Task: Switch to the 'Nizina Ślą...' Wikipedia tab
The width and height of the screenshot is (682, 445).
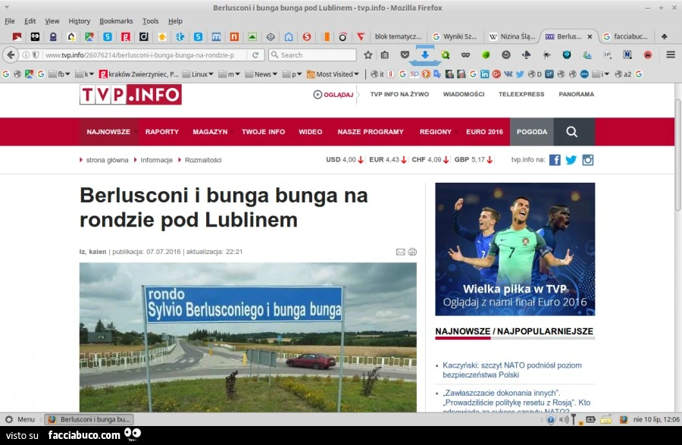Action: (512, 36)
